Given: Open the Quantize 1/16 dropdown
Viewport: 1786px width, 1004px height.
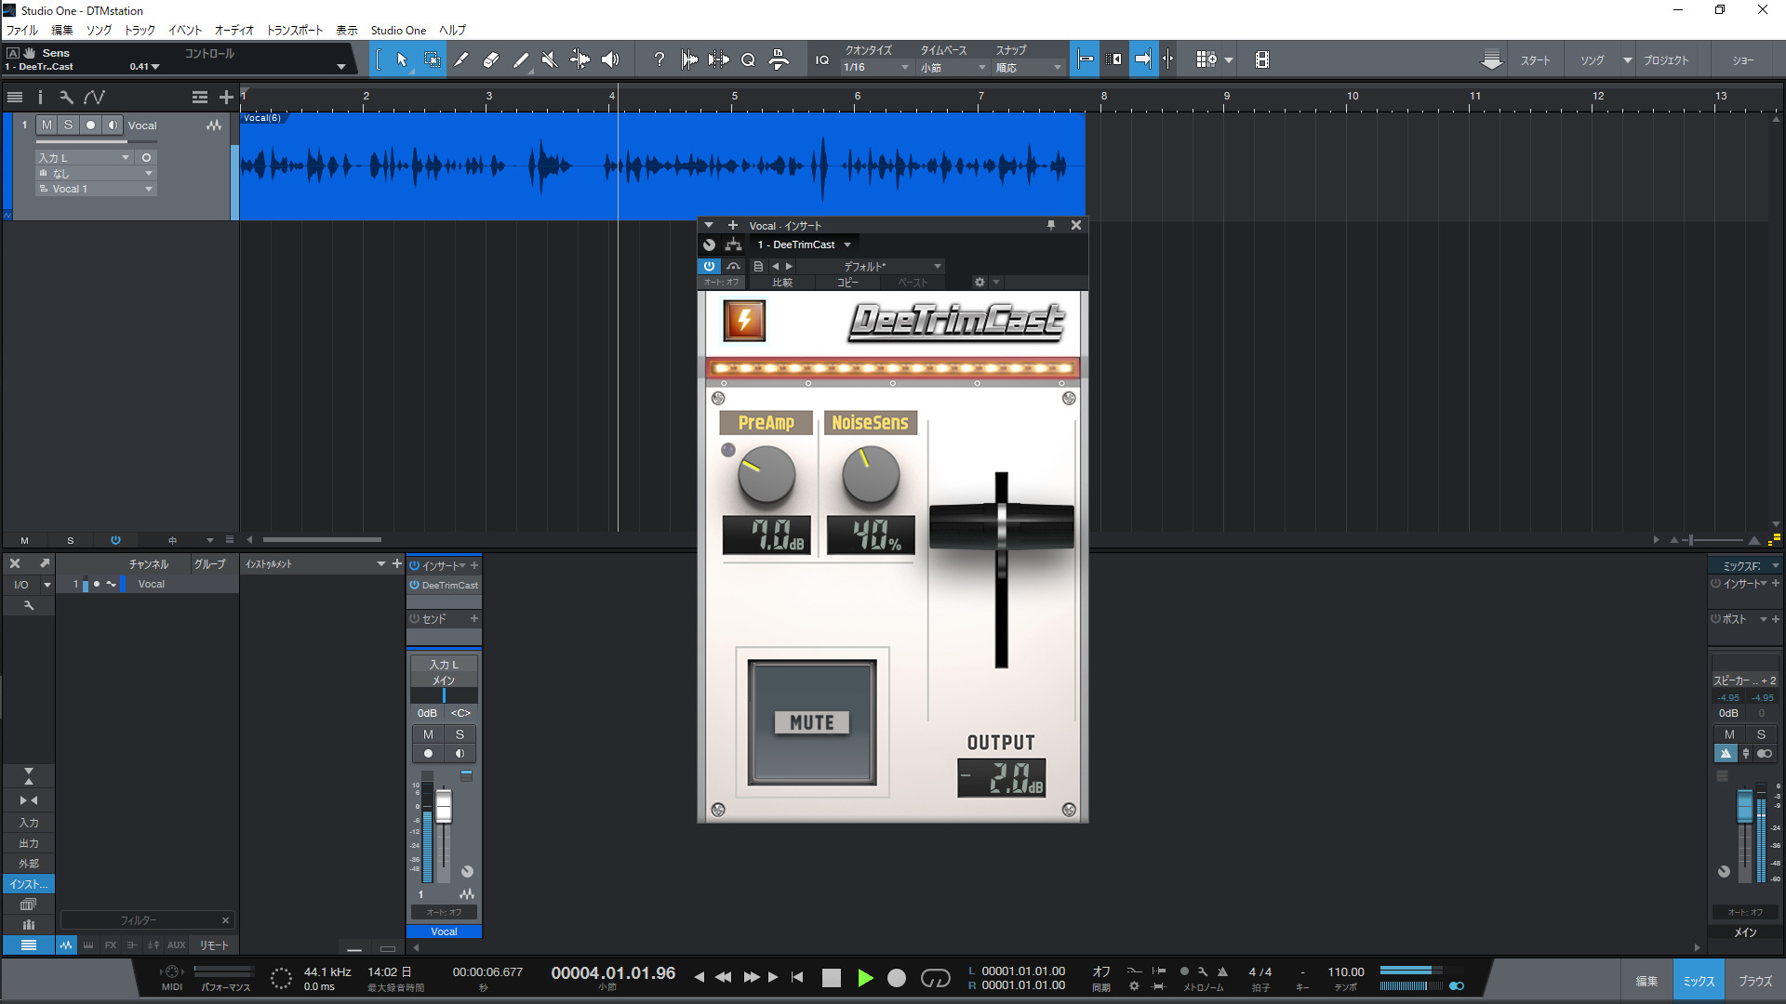Looking at the screenshot, I should click(875, 67).
